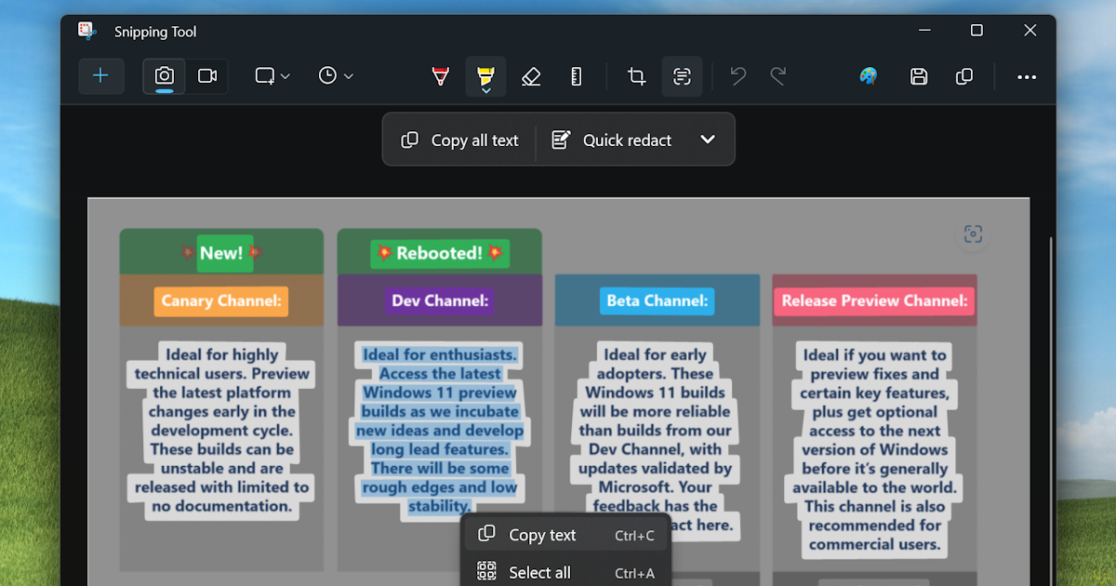Choose Copy text in the context menu
This screenshot has height=586, width=1116.
click(566, 535)
